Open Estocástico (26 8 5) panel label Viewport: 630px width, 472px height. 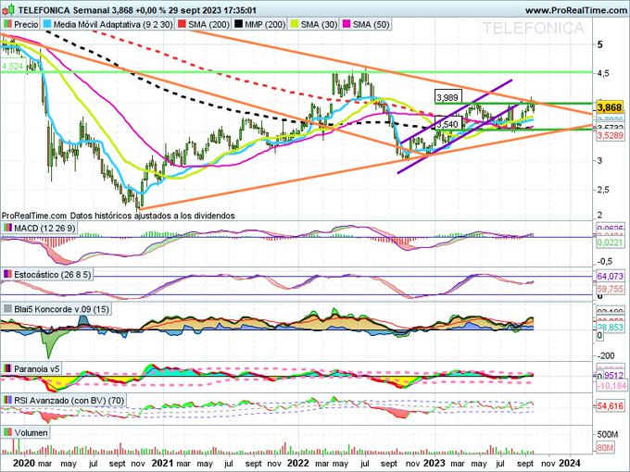53,275
